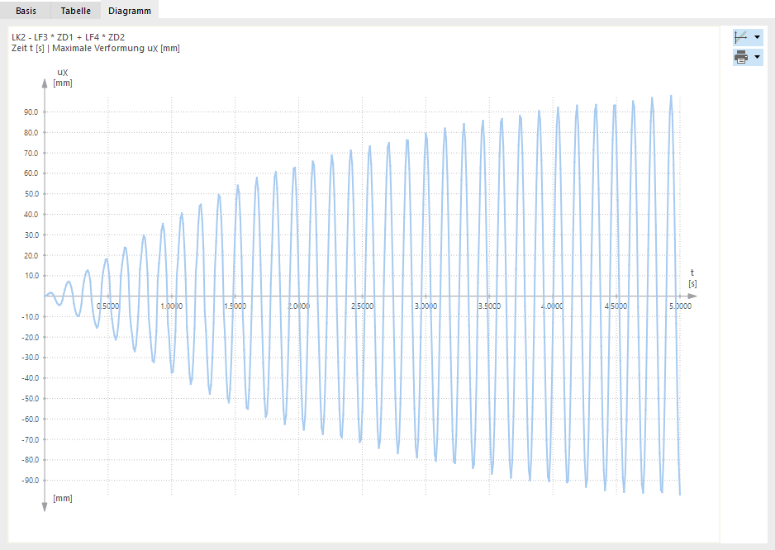
Task: Click the uX [mm] axis title at top
Action: point(63,78)
